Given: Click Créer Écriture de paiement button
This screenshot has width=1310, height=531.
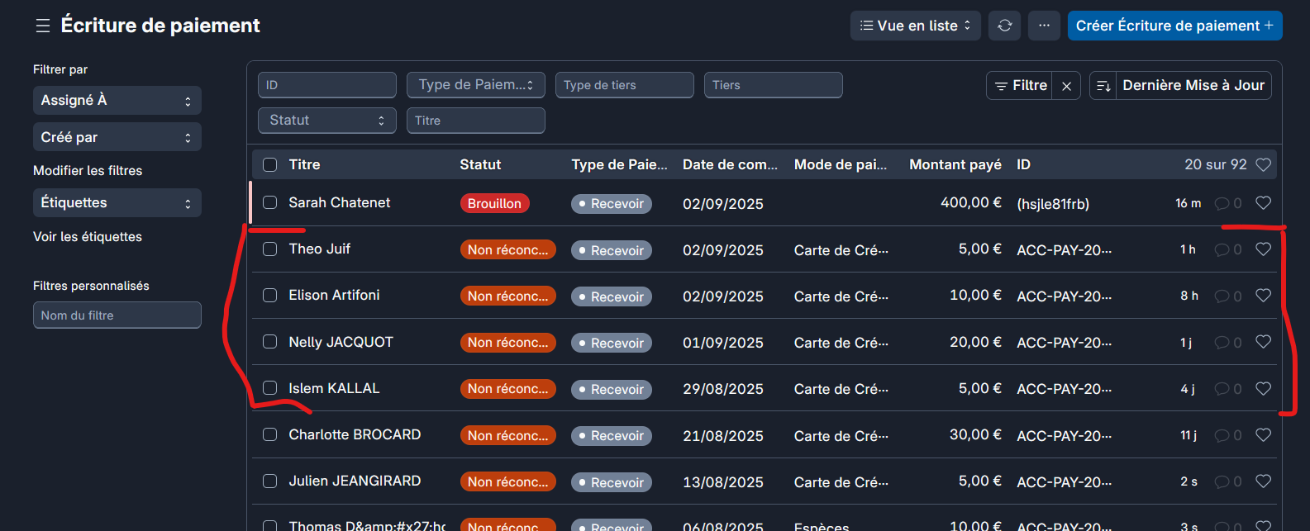Looking at the screenshot, I should tap(1174, 26).
